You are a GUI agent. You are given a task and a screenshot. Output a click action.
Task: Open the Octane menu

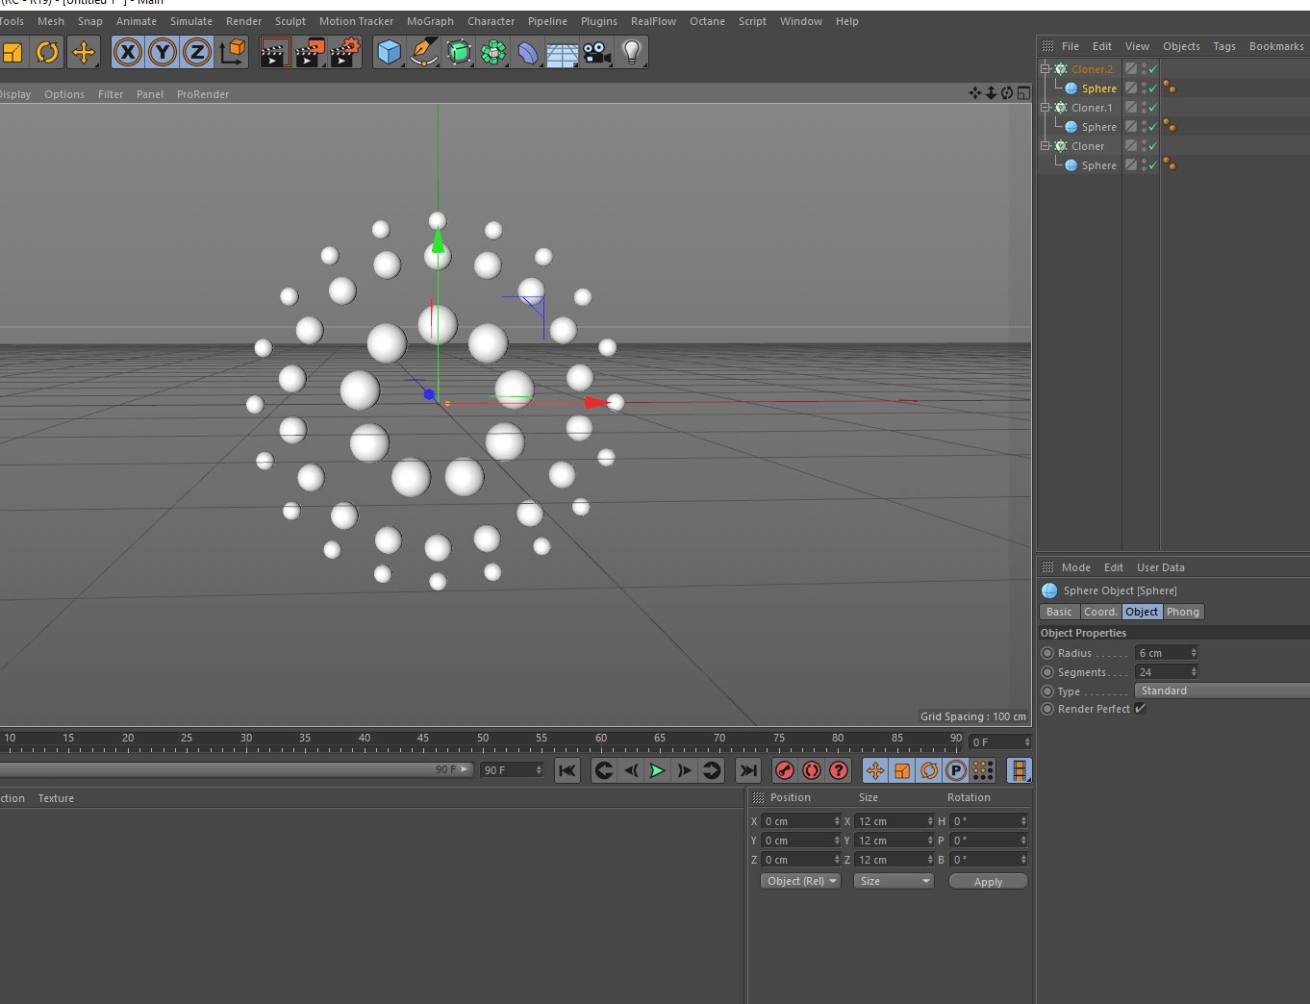point(707,21)
